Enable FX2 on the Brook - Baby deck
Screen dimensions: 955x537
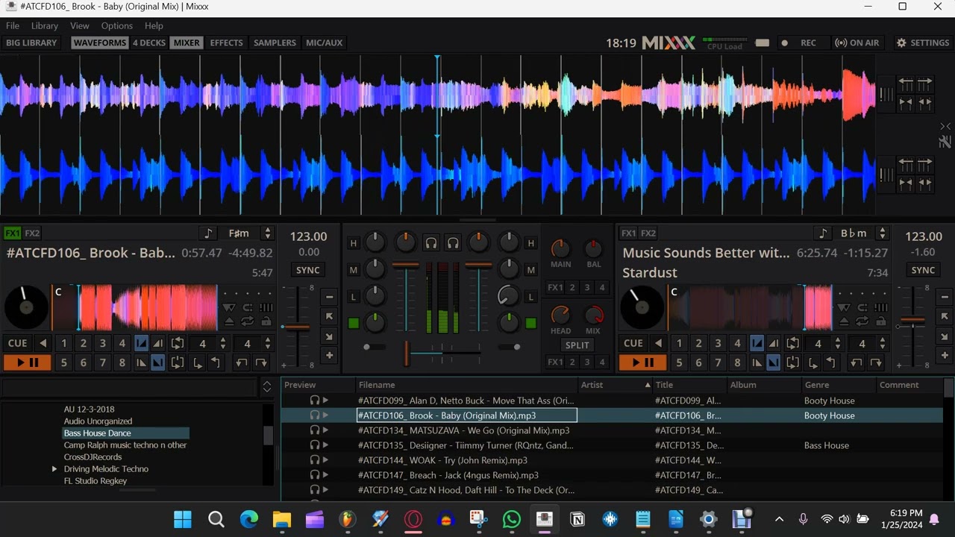pos(32,233)
